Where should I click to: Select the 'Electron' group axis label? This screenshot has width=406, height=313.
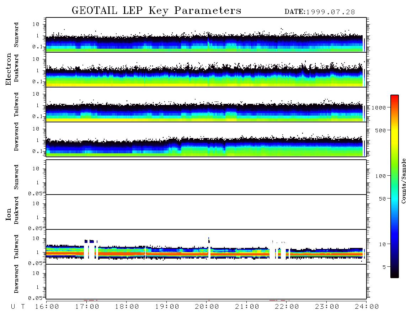pos(9,69)
